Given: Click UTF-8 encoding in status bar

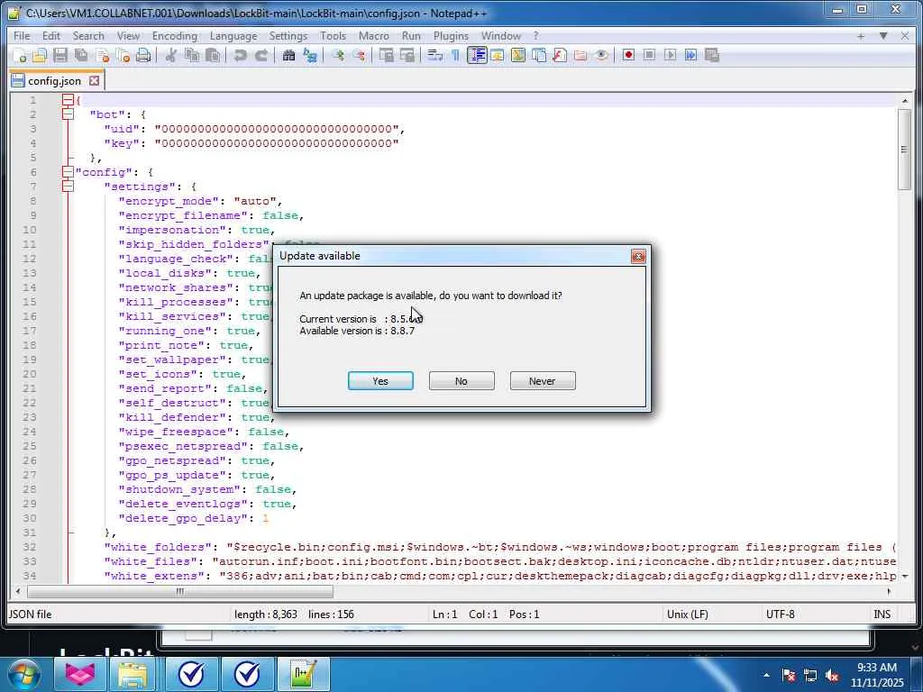Looking at the screenshot, I should pyautogui.click(x=780, y=615).
